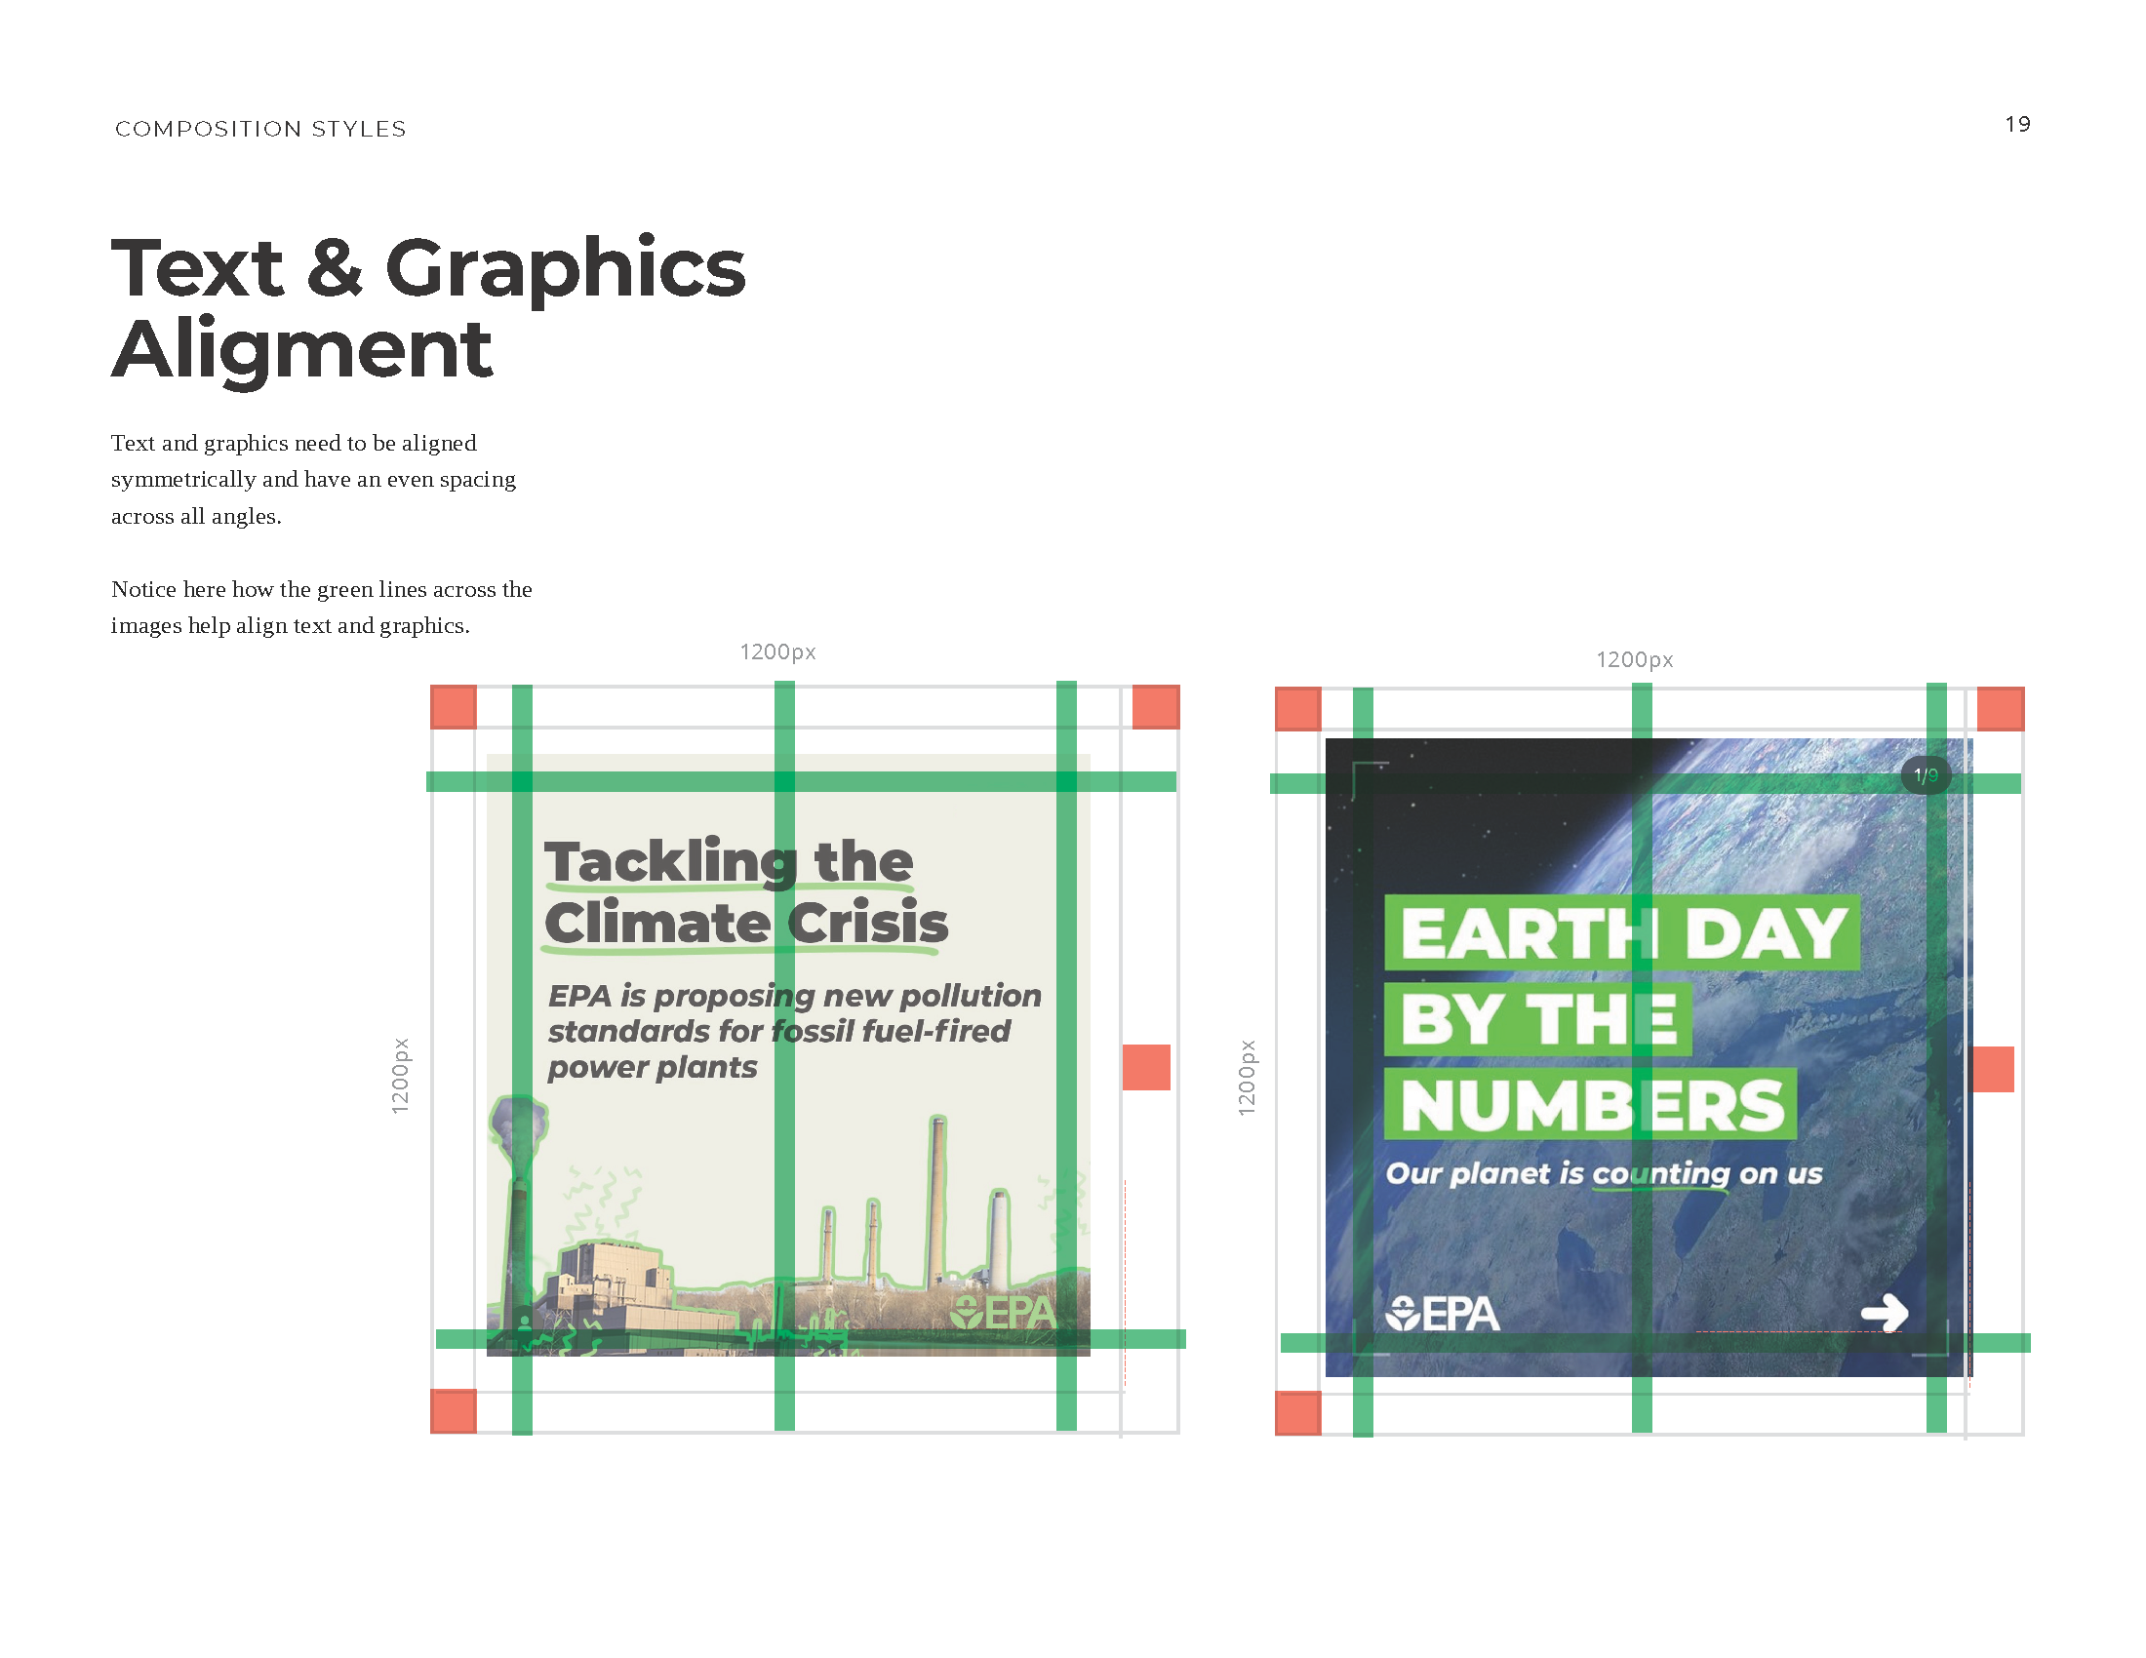Click the paragraph starting 'Text and graphics need'
The width and height of the screenshot is (2146, 1658).
pos(313,479)
